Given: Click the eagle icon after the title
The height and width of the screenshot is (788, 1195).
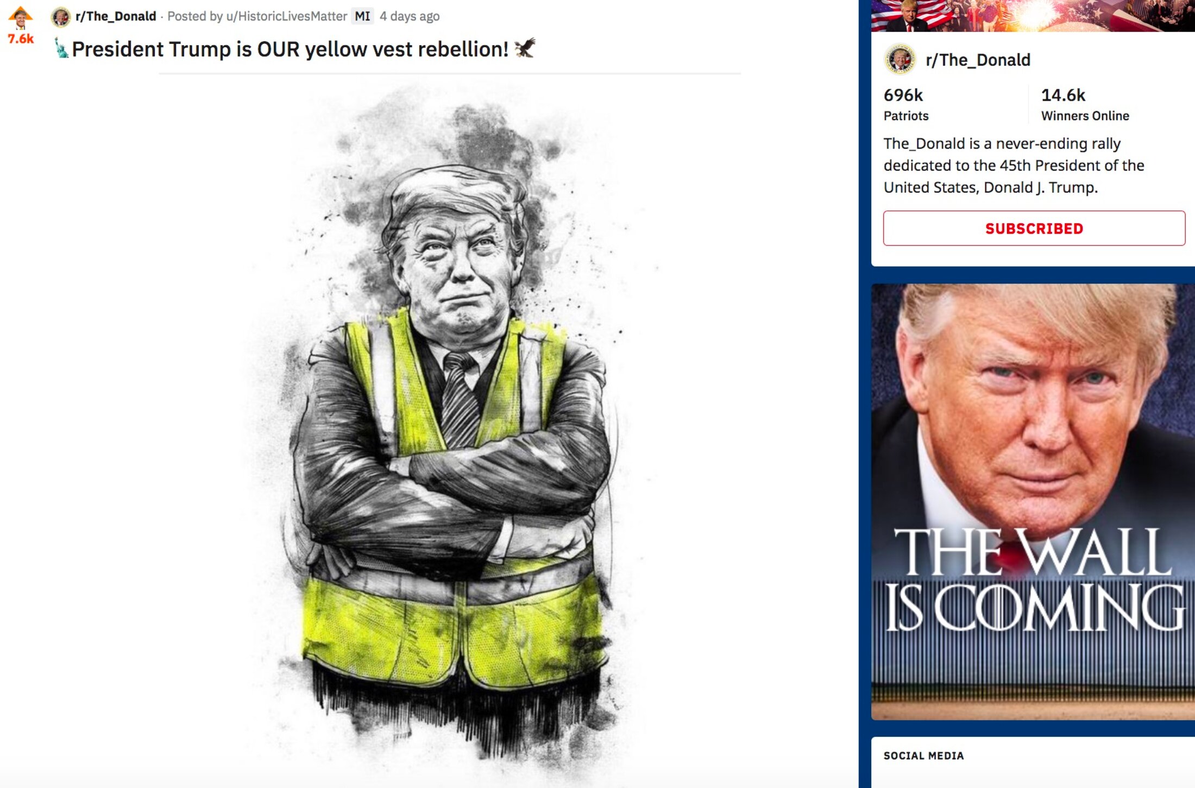Looking at the screenshot, I should (525, 48).
